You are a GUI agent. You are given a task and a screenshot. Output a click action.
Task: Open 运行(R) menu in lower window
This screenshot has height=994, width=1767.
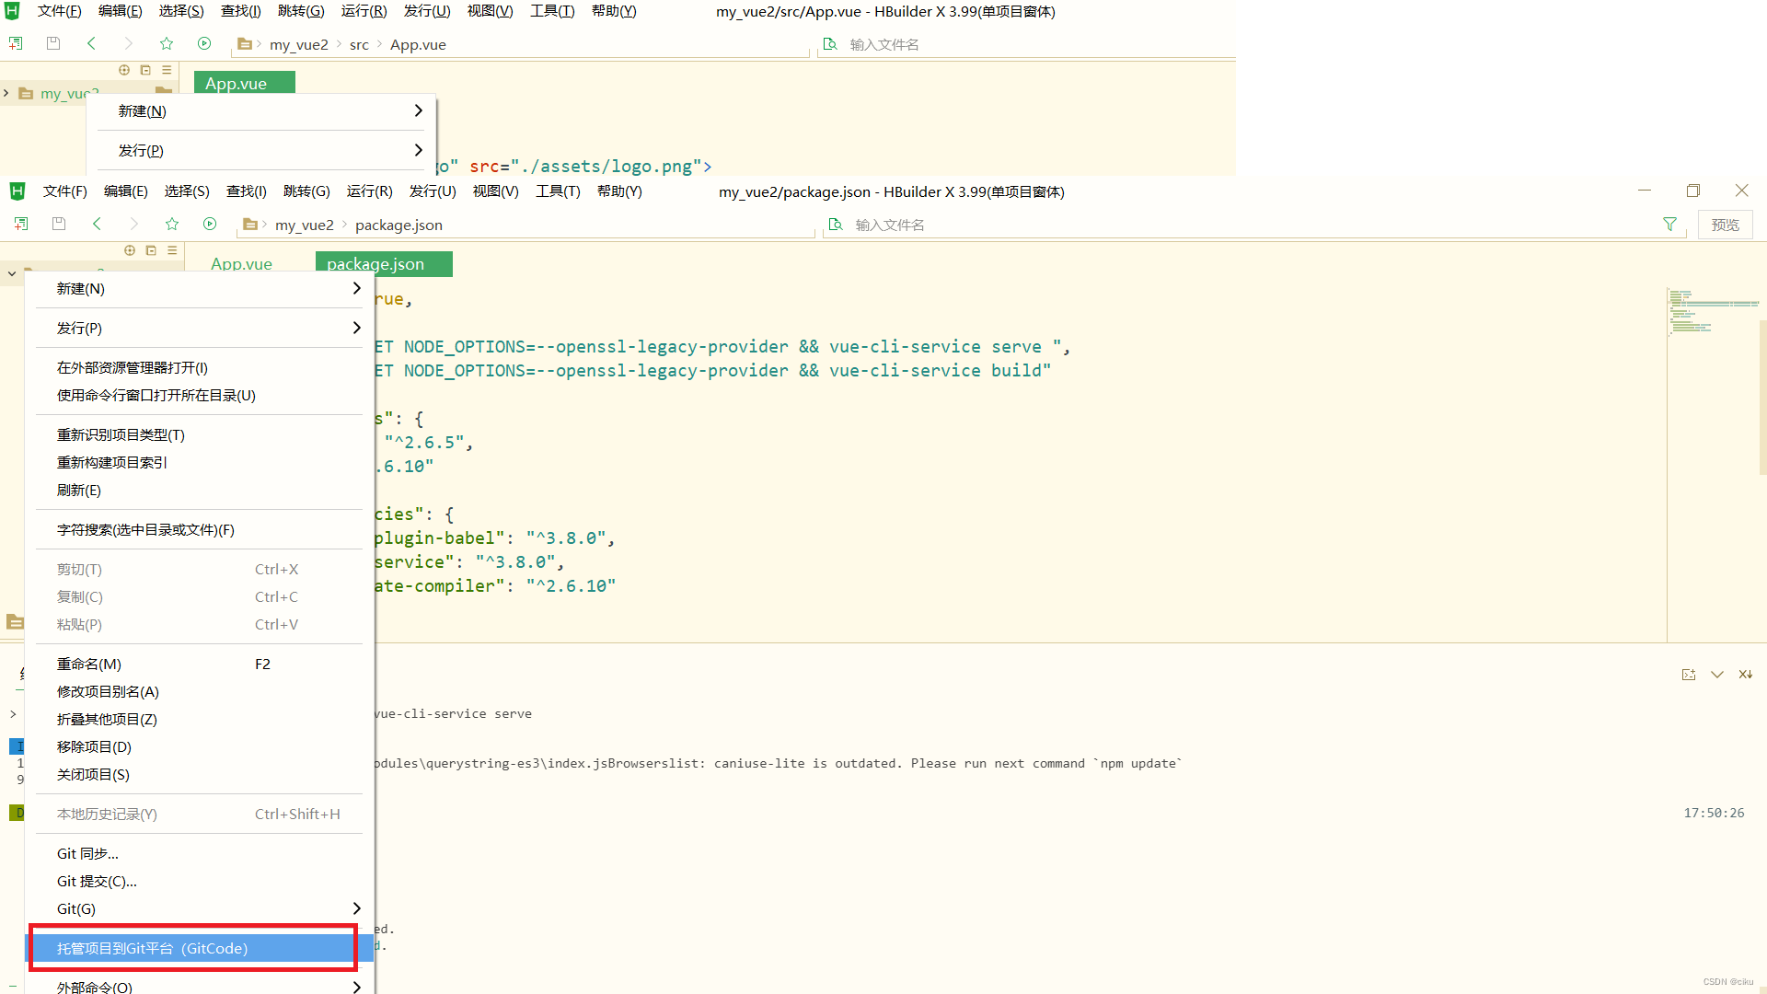369,191
